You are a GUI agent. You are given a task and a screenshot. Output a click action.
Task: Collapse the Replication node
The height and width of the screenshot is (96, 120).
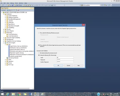click(4, 33)
